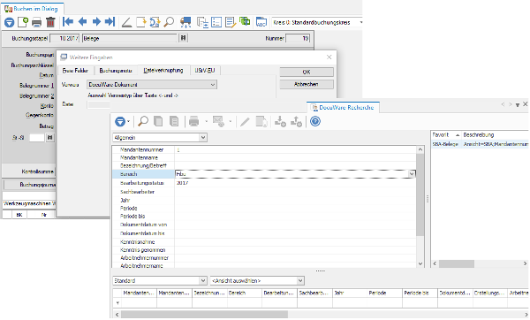Create a new booking record with the plus icon
This screenshot has height=320, width=530.
point(23,22)
